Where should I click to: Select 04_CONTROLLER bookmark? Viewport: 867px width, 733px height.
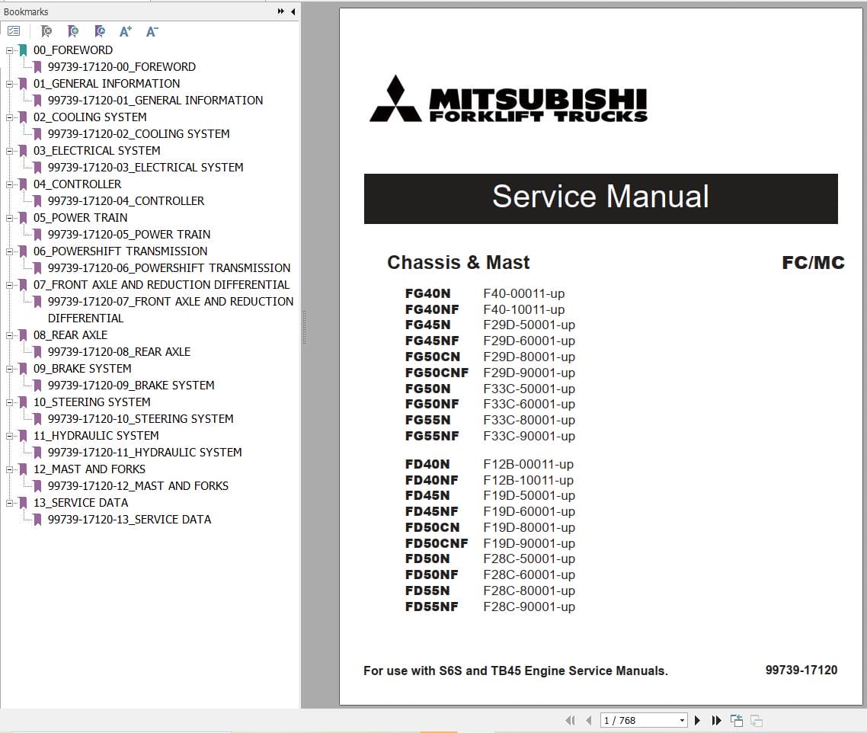[78, 184]
